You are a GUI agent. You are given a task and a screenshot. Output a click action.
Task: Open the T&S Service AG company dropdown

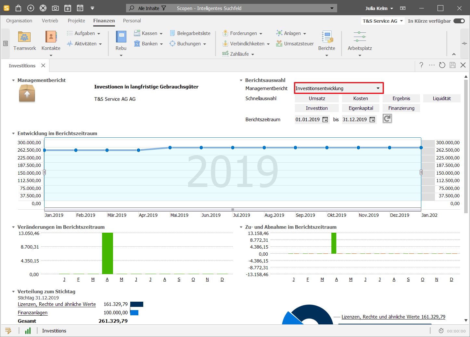coord(383,21)
